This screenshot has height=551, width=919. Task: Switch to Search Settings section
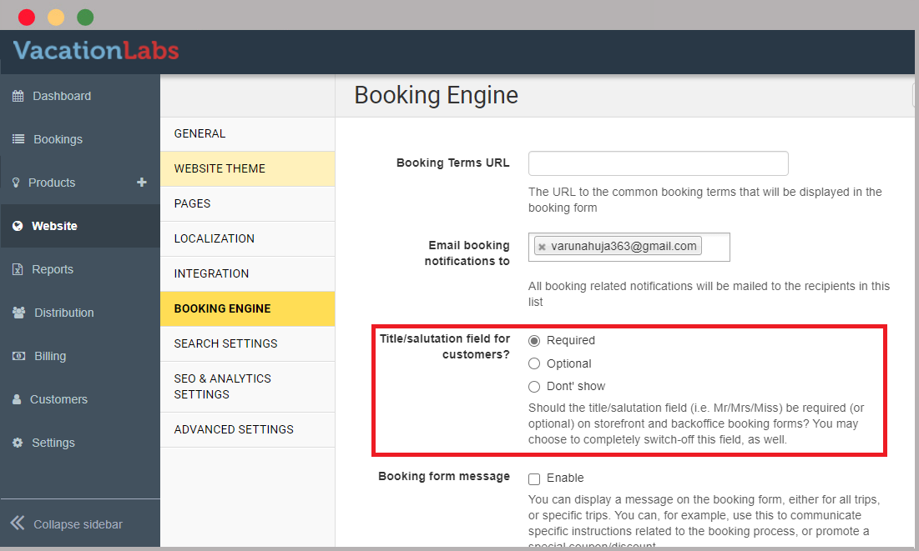[225, 343]
